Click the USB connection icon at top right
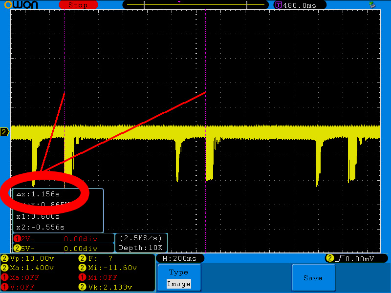391x293 pixels. click(x=372, y=5)
